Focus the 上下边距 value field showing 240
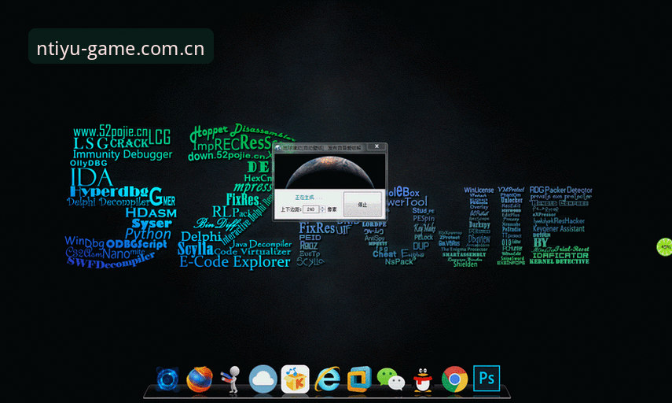Viewport: 672px width, 403px height. [311, 209]
